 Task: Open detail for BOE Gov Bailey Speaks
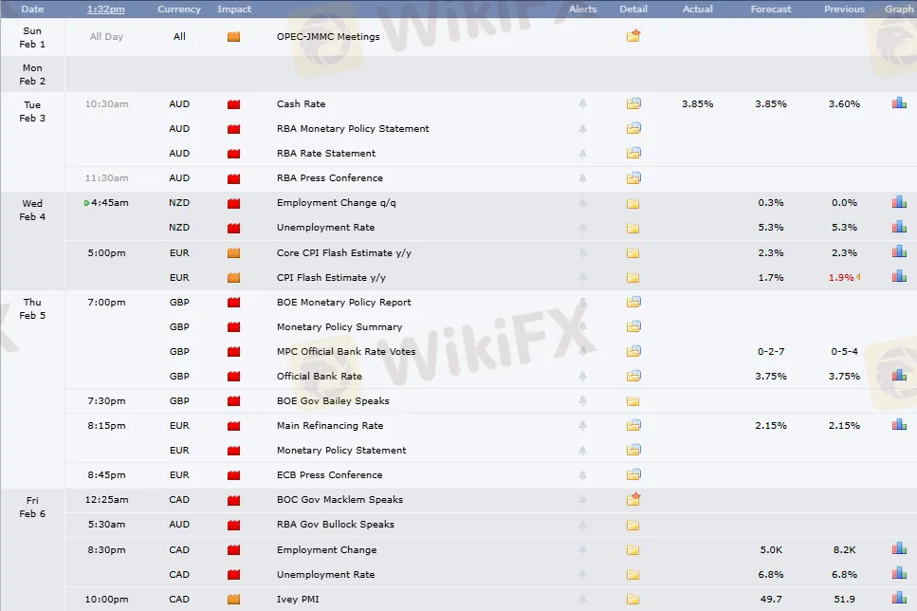click(633, 401)
